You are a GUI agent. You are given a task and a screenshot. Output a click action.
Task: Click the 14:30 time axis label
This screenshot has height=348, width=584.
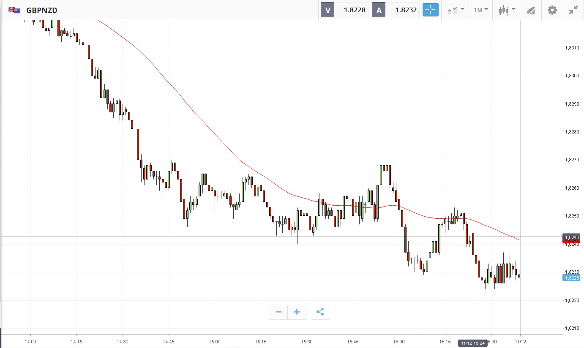point(123,341)
